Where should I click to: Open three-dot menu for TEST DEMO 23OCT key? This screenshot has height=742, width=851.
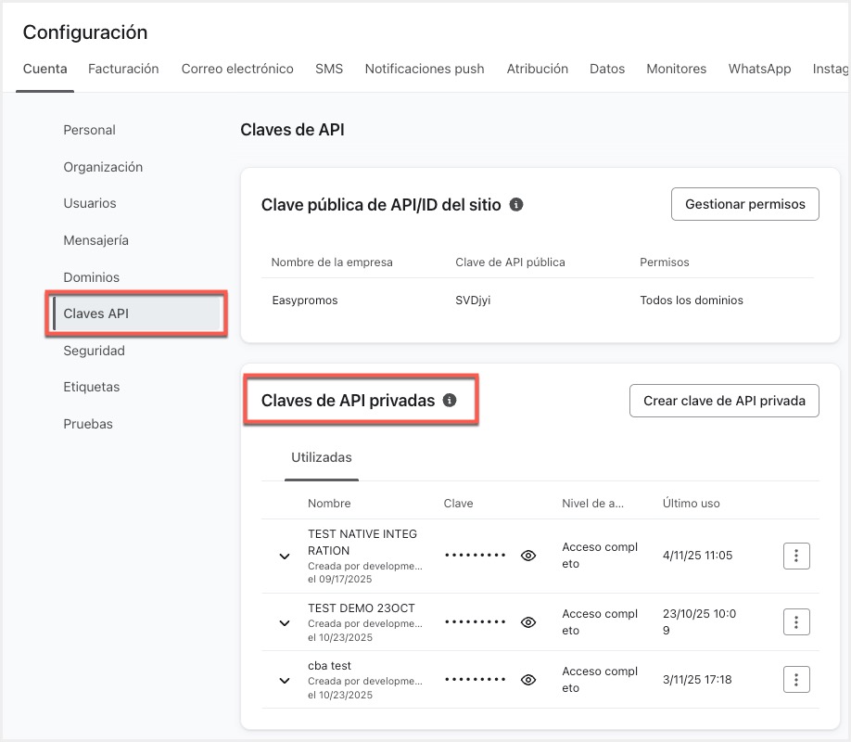coord(796,621)
